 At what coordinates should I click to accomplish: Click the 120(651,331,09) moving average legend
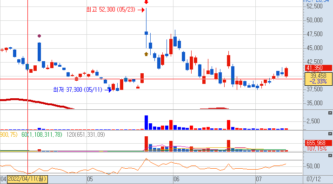86,135
